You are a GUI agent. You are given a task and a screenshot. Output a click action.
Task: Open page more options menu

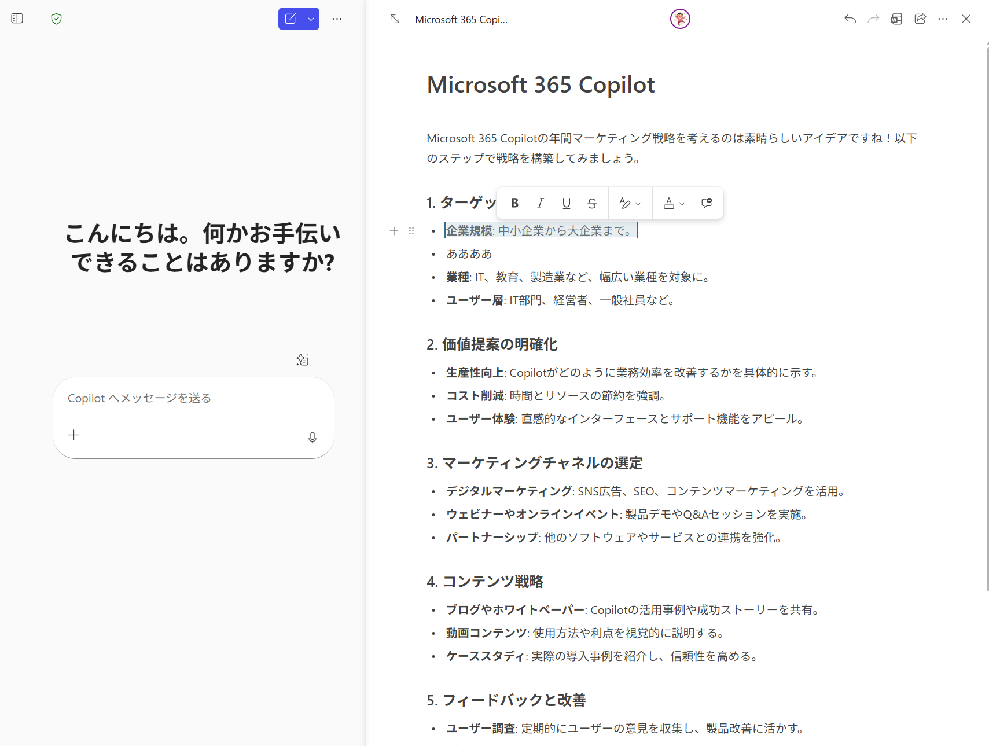943,19
